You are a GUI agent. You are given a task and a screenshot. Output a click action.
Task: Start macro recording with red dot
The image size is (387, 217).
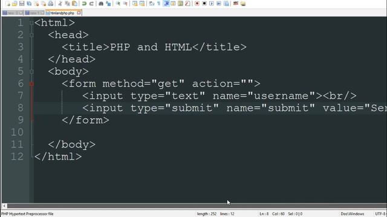pos(197,4)
